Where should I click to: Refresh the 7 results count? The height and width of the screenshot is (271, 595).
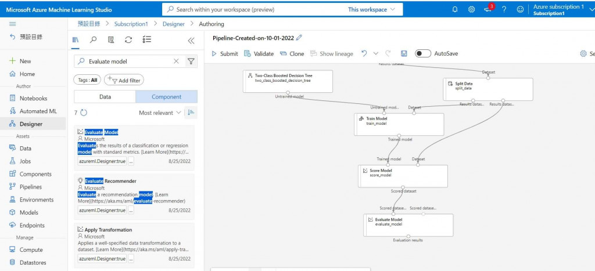84,113
